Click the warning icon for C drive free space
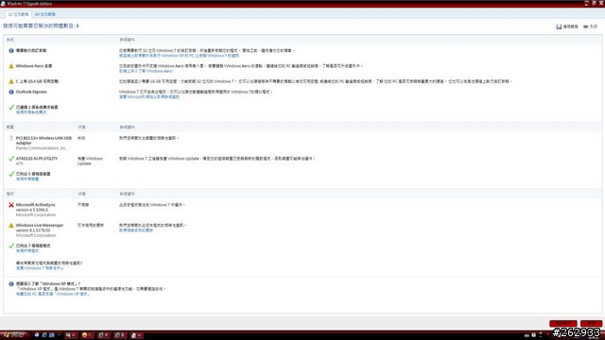This screenshot has width=605, height=340. [x=11, y=81]
